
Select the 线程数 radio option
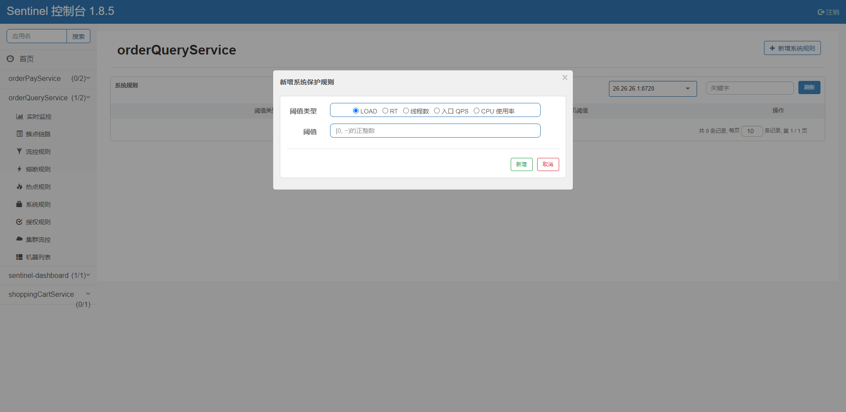click(406, 111)
